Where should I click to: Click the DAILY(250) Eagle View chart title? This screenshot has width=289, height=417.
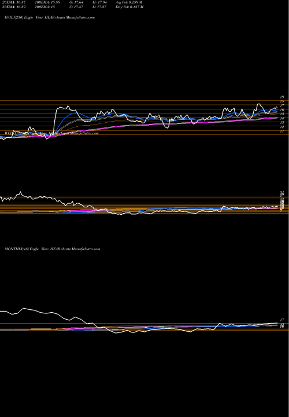click(50, 17)
